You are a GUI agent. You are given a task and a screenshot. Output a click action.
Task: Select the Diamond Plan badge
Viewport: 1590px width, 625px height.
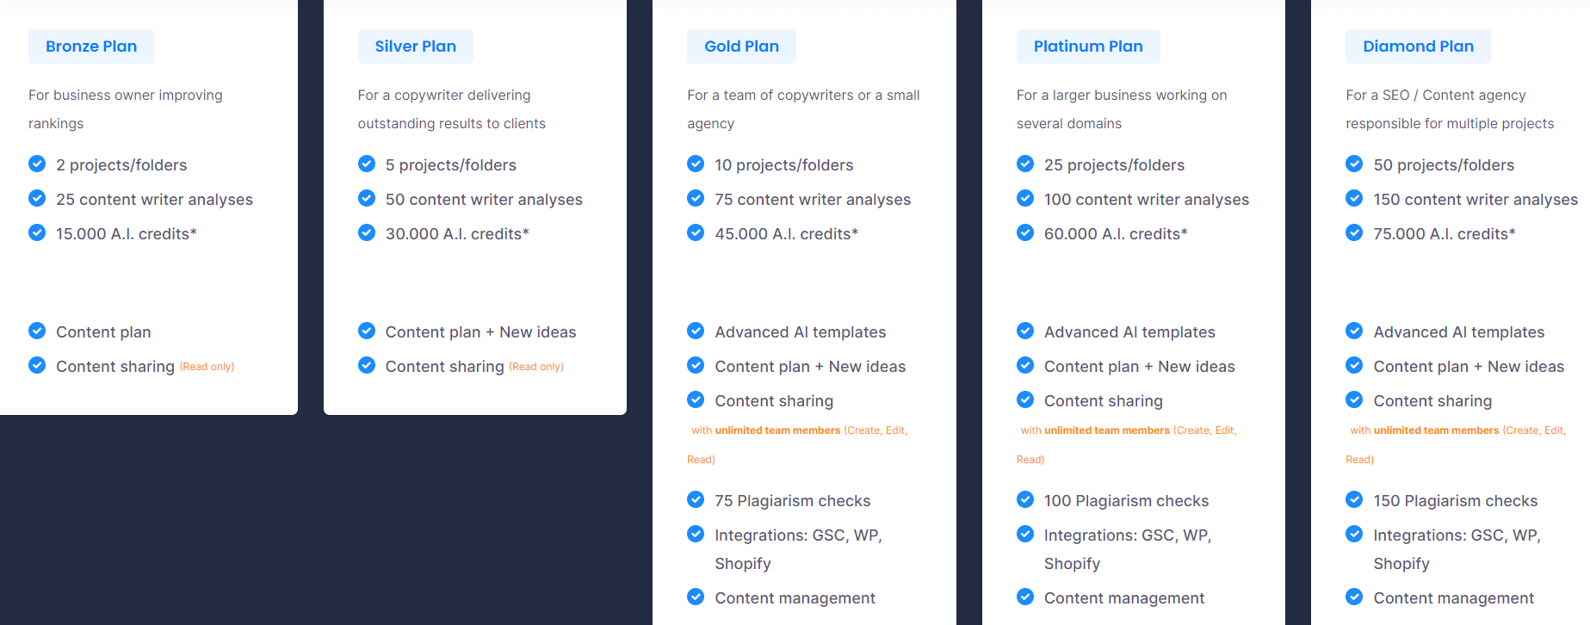pyautogui.click(x=1418, y=46)
